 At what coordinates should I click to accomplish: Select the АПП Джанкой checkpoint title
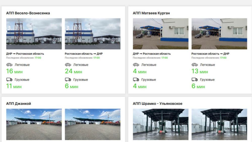[x=19, y=104]
